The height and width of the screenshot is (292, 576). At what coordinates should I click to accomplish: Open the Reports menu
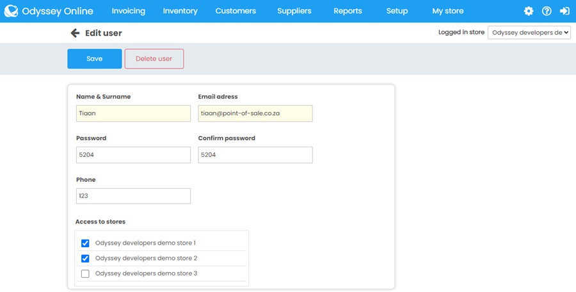(348, 11)
